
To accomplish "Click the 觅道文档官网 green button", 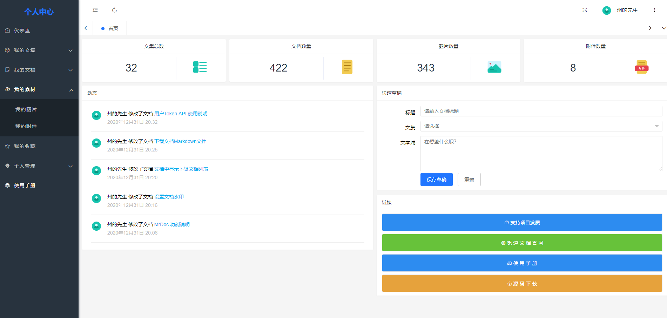I will 522,243.
